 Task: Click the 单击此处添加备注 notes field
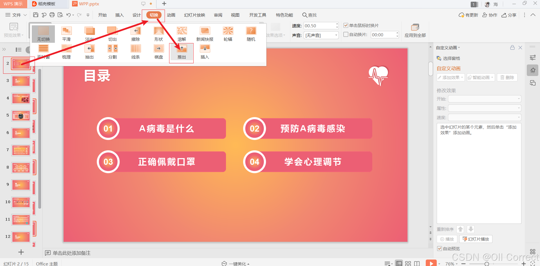[x=71, y=253]
